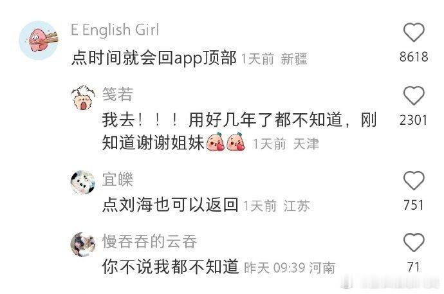Image resolution: width=444 pixels, height=294 pixels.
Task: Open the username 宜皪
Action: coord(118,179)
